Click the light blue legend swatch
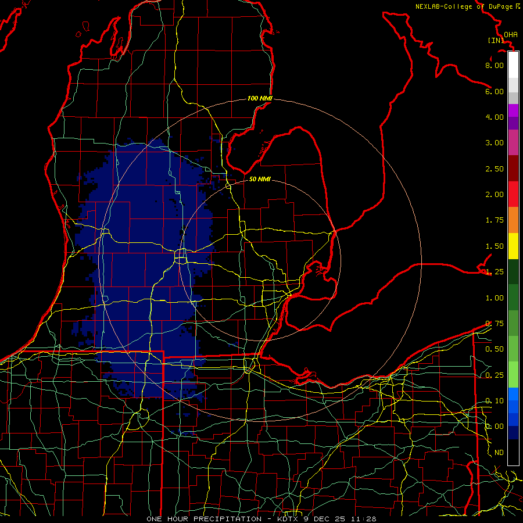 coord(513,394)
